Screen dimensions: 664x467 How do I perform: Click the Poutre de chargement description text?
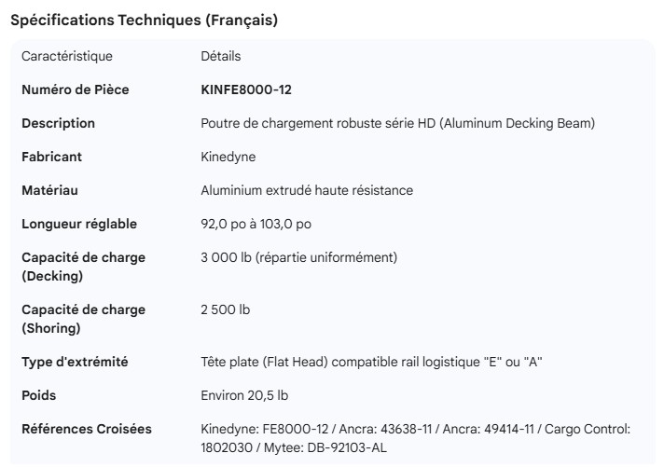397,123
